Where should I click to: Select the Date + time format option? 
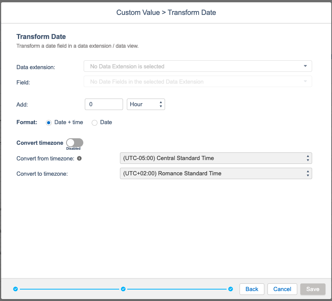[49, 122]
